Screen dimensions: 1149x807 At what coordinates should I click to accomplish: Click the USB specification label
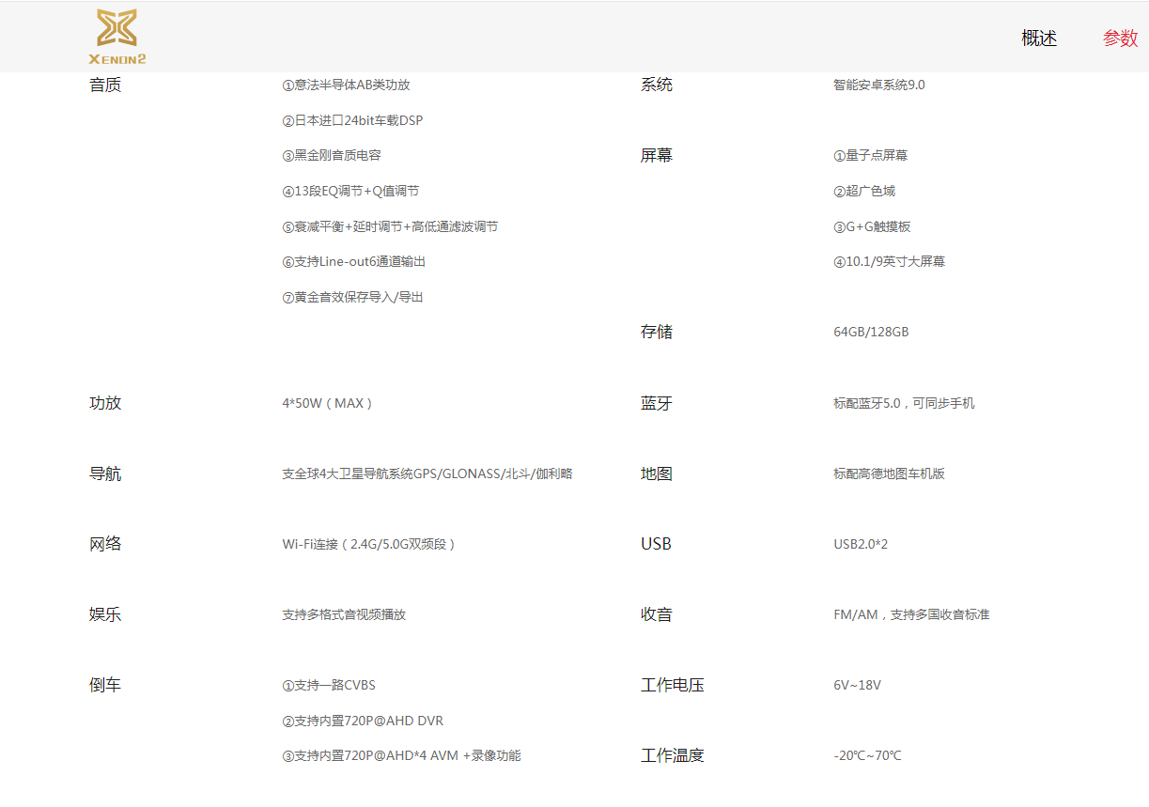pos(655,543)
